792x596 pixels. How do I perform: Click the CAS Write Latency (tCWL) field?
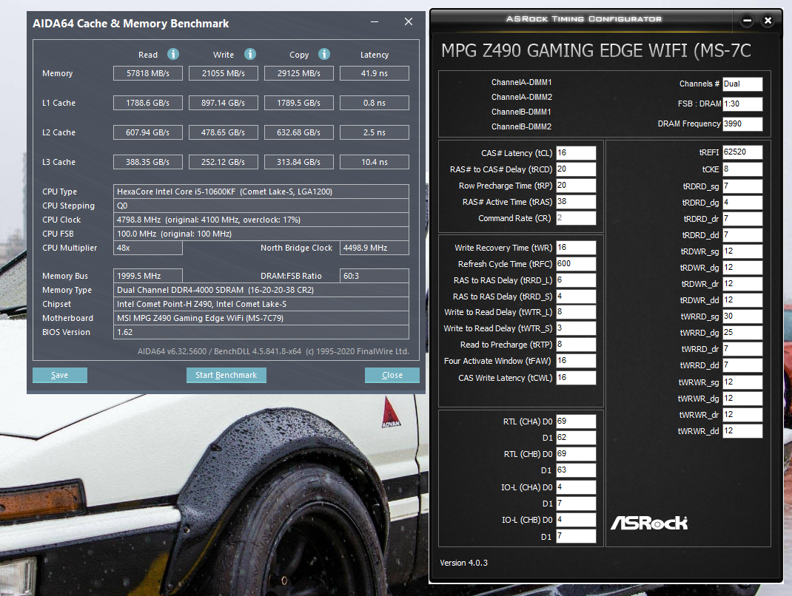(576, 377)
